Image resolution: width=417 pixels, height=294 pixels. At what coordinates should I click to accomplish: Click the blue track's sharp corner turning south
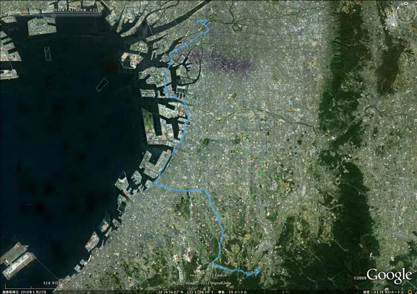(204, 189)
